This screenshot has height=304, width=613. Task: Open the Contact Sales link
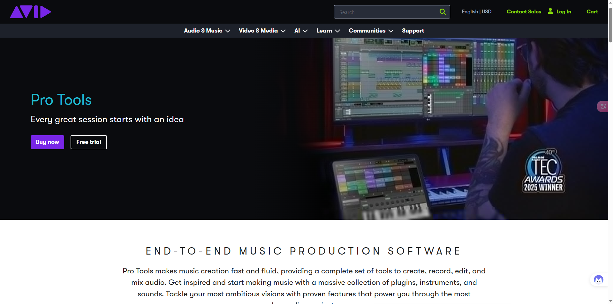coord(524,12)
